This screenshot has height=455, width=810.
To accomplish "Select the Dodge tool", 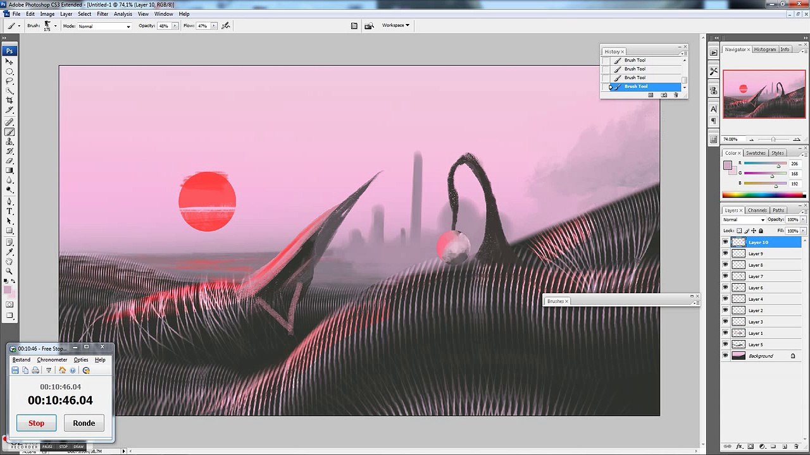I will [10, 189].
